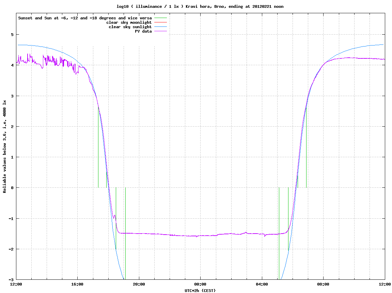Viewport: 392px width, 293px height.
Task: Click the green legend line sample
Action: [160, 18]
